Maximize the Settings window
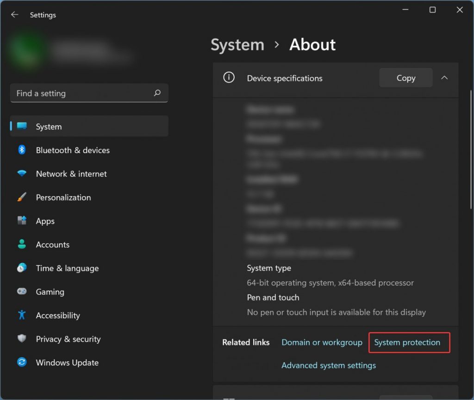Image resolution: width=474 pixels, height=400 pixels. click(433, 10)
